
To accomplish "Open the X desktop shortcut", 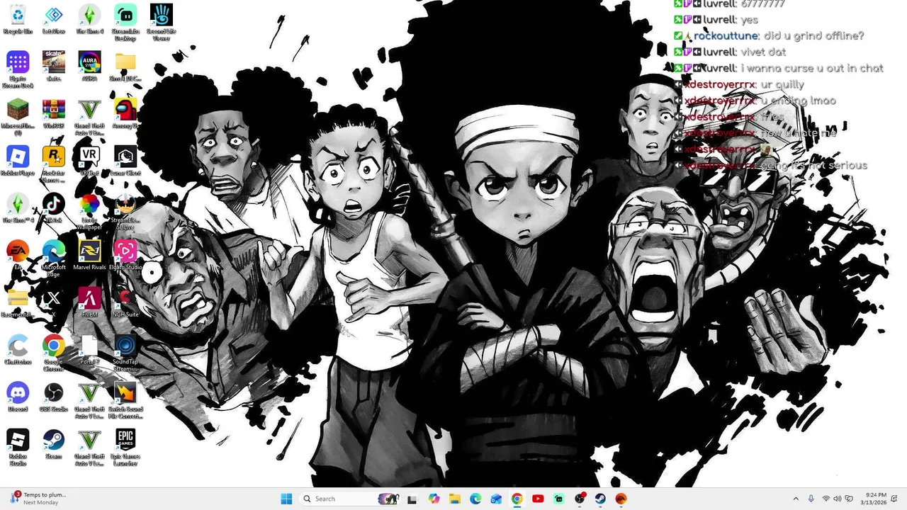I will (x=54, y=302).
